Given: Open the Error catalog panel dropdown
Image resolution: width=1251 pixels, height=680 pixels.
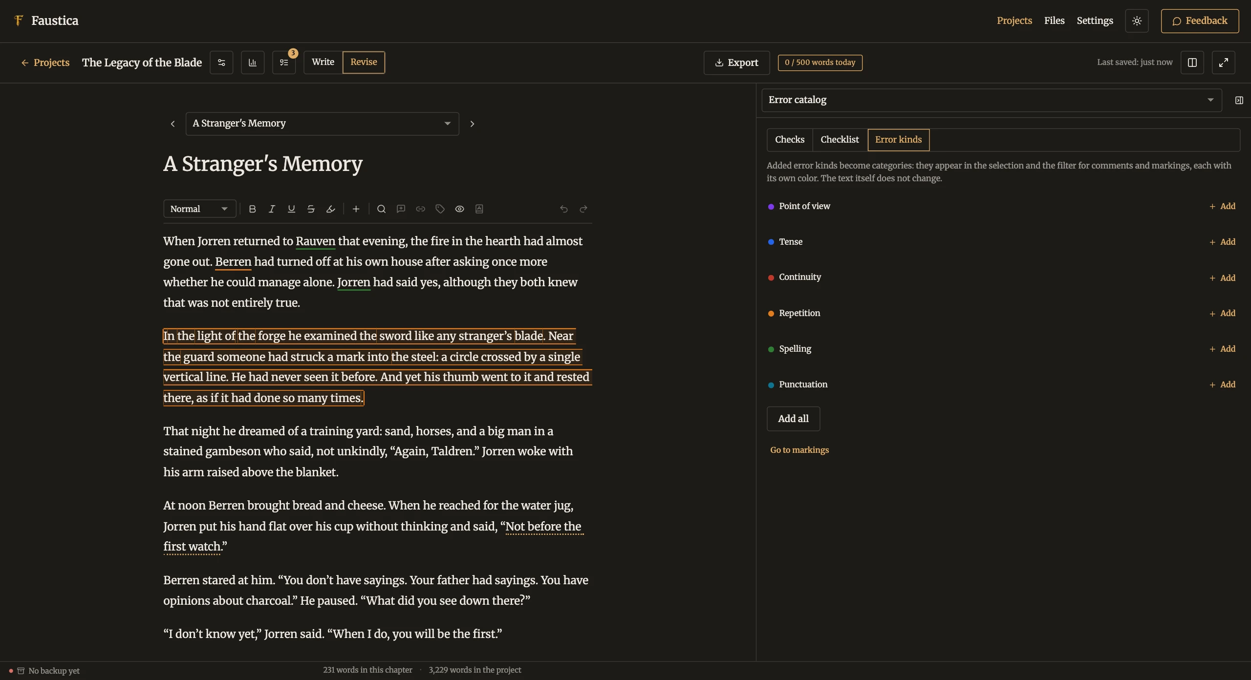Looking at the screenshot, I should (x=992, y=100).
